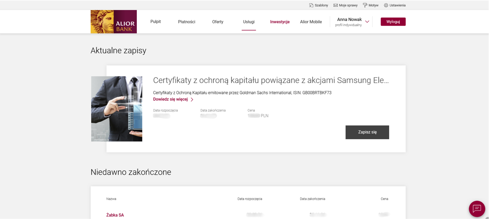Click the businessman certificate thumbnail
Screen dimensions: 489x219
click(x=117, y=109)
